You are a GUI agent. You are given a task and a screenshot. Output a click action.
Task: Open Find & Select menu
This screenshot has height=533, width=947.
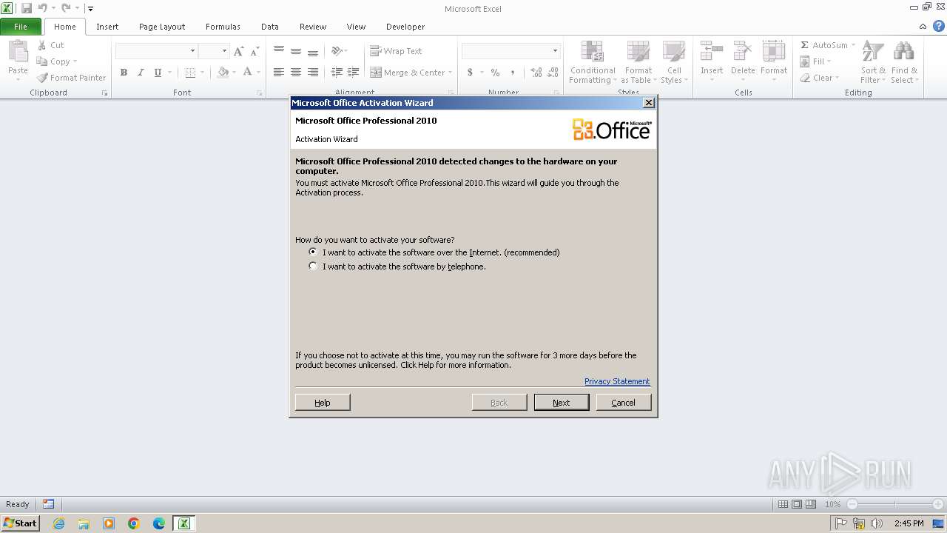coord(903,62)
